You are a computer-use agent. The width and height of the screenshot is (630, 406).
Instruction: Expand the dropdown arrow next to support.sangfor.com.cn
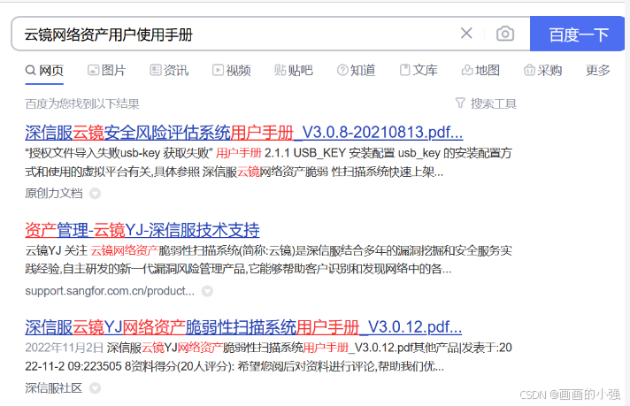point(207,291)
